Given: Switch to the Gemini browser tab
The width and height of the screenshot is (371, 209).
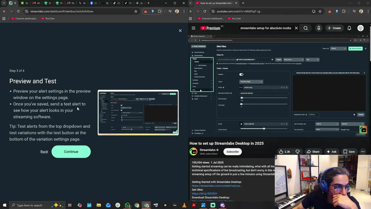Looking at the screenshot, I should click(140, 3).
